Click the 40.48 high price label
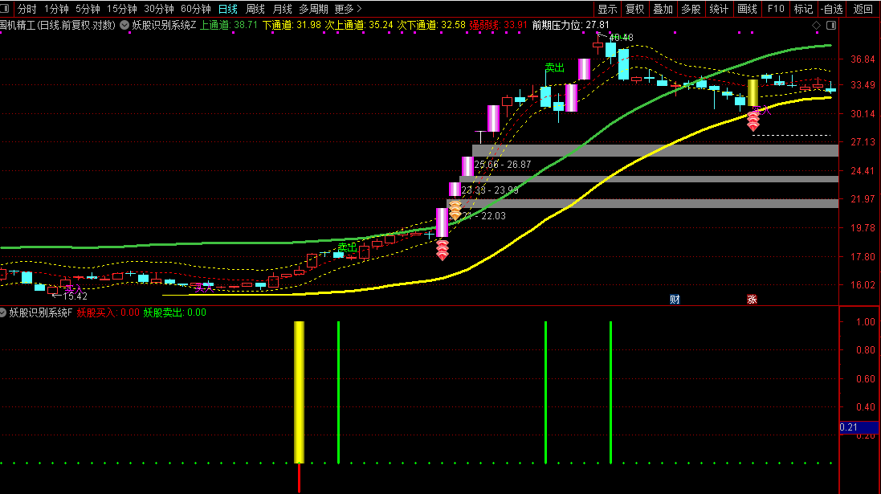Screen dimensions: 881x494 [x=622, y=38]
